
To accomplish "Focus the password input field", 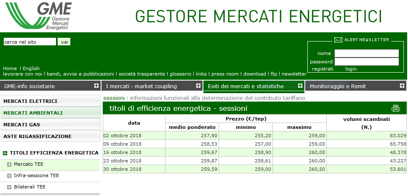I will [x=367, y=62].
